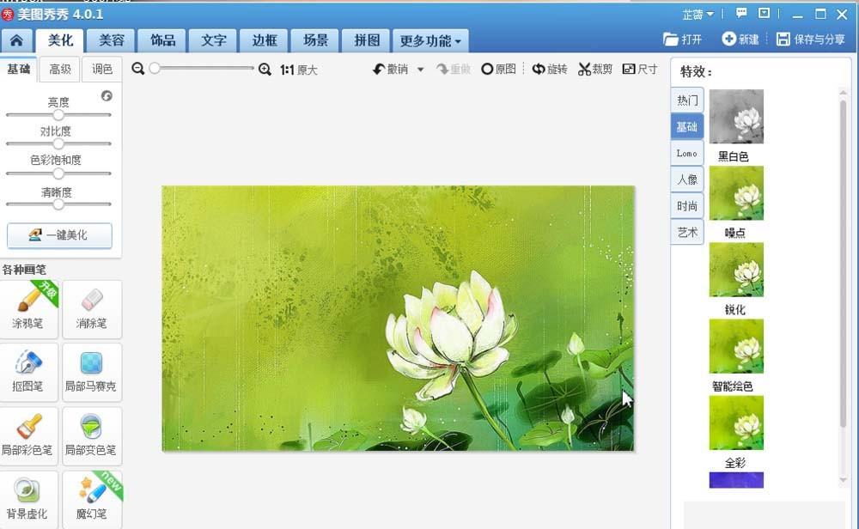
Task: Select the 消除笔 eraser pen tool
Action: click(92, 309)
